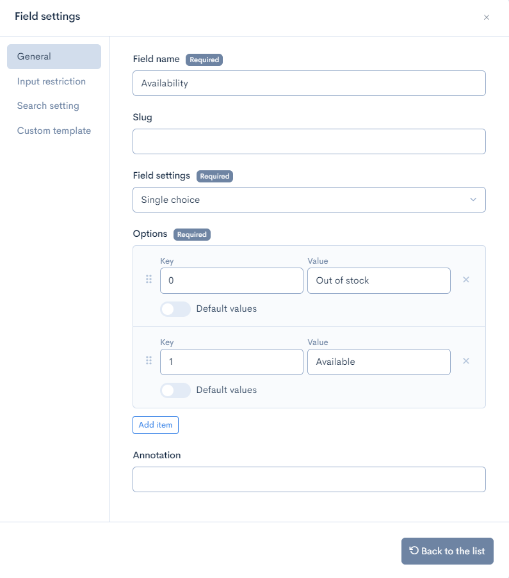
Task: Grab the drag handle for the 'Available' option
Action: tap(149, 360)
